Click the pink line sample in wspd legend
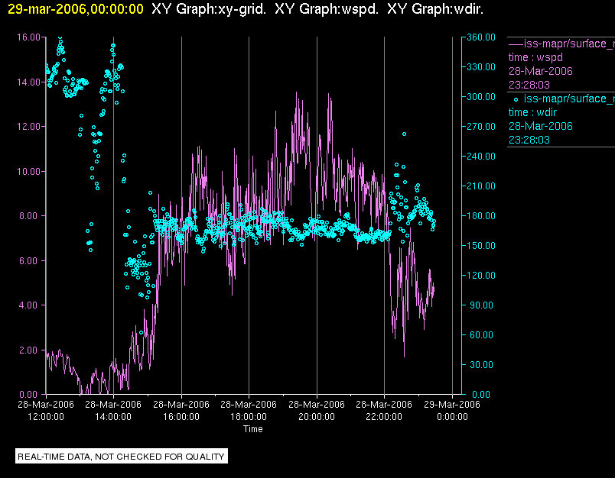 tap(516, 44)
